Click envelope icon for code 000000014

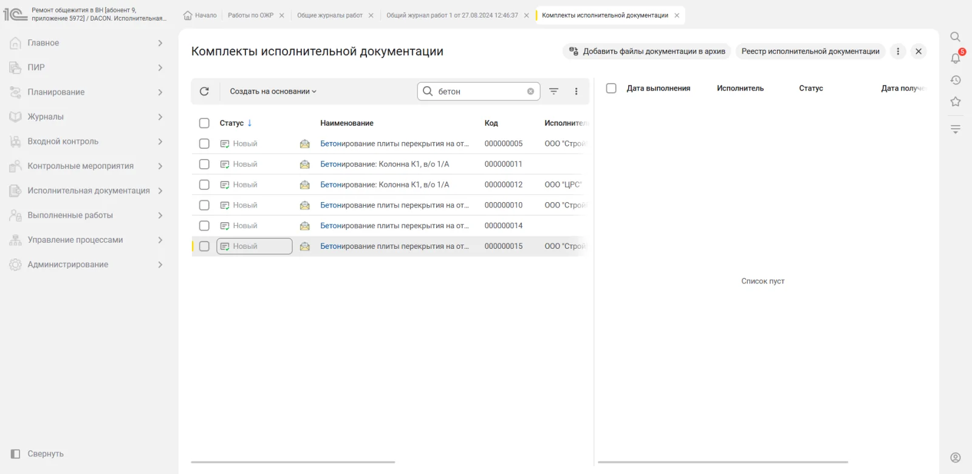[x=305, y=226]
